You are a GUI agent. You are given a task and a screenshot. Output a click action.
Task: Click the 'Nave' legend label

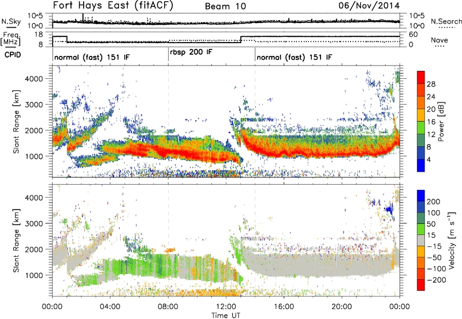point(439,40)
